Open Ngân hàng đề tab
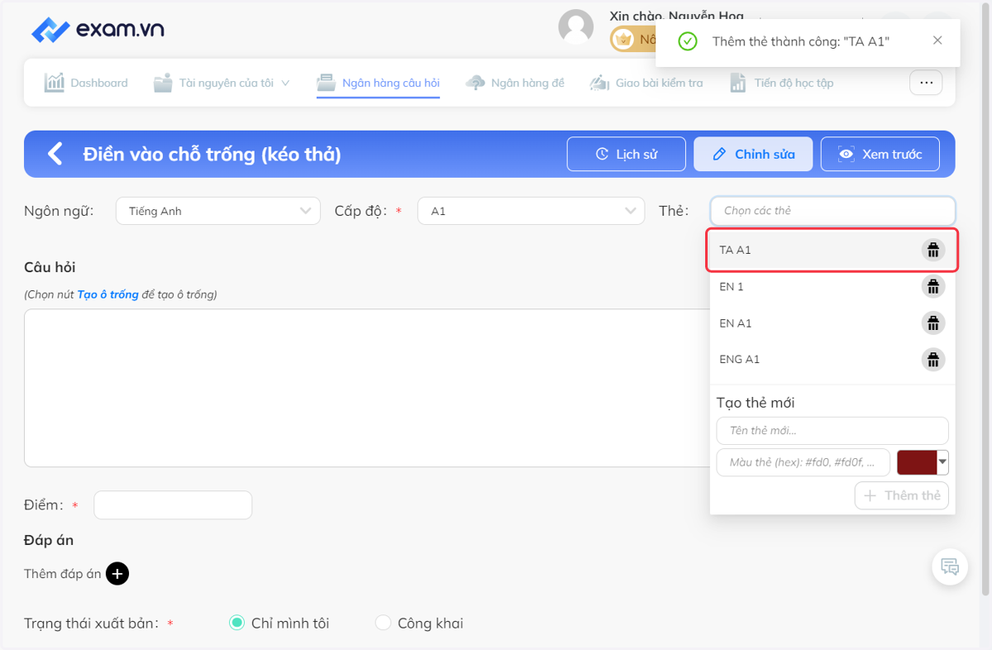The width and height of the screenshot is (992, 650). 515,83
